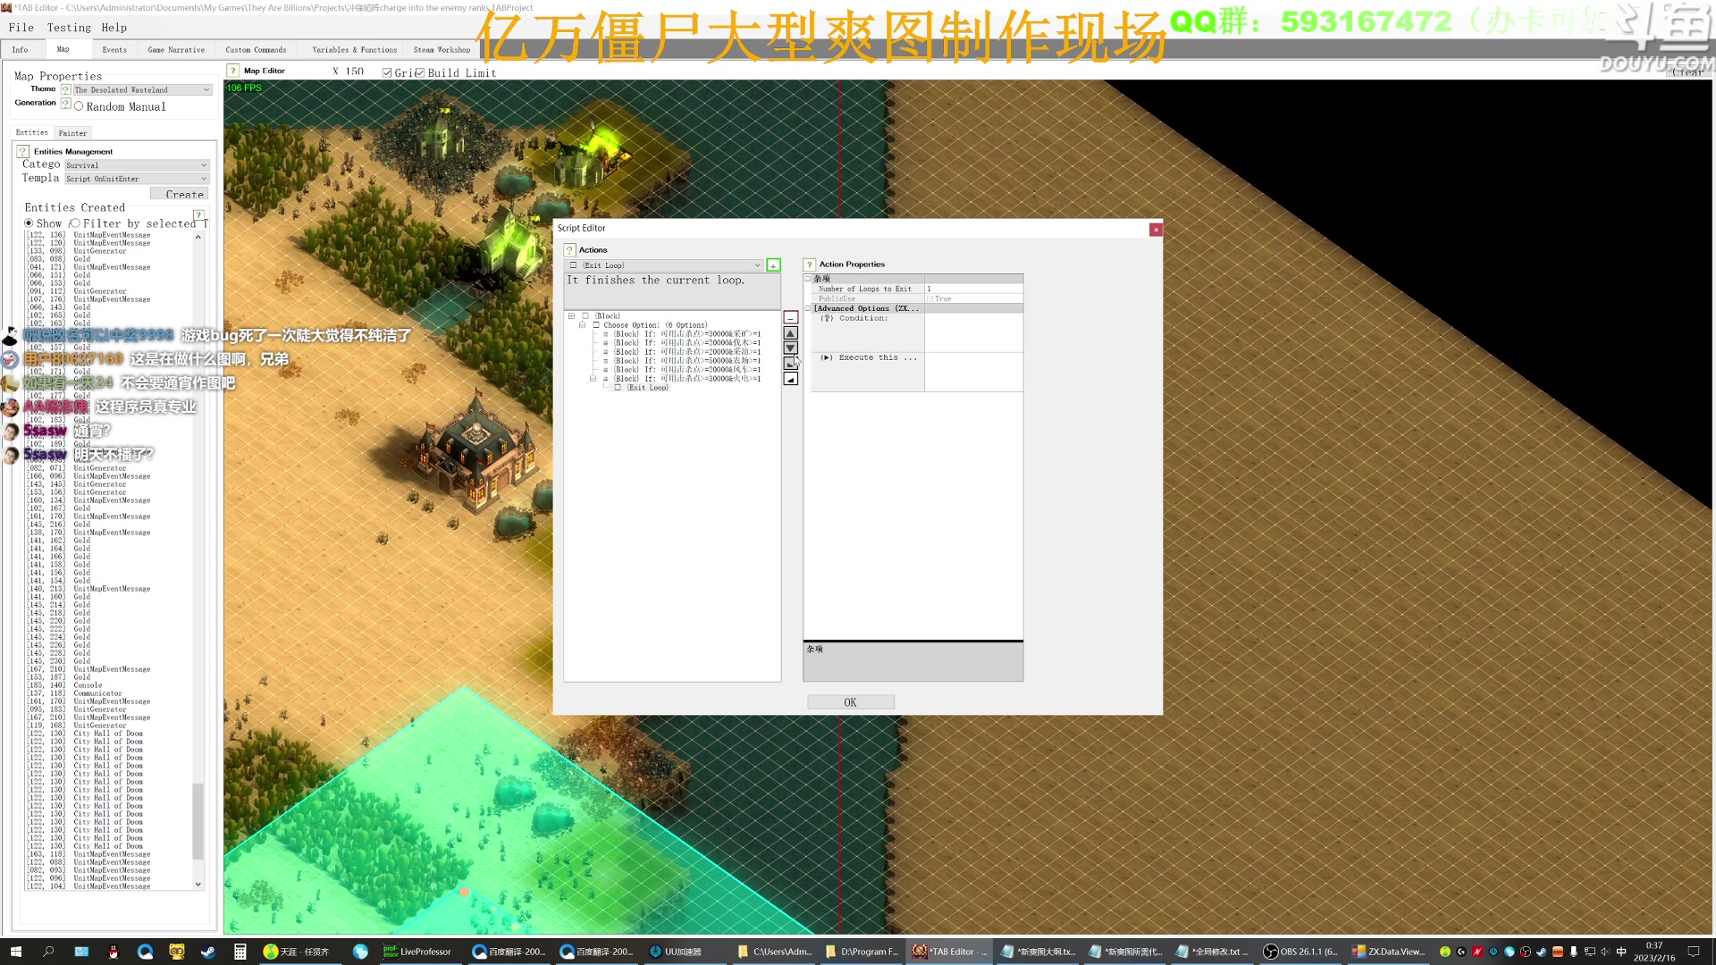Screen dimensions: 1716x965
Task: Click Theme help question mark
Action: pos(65,89)
